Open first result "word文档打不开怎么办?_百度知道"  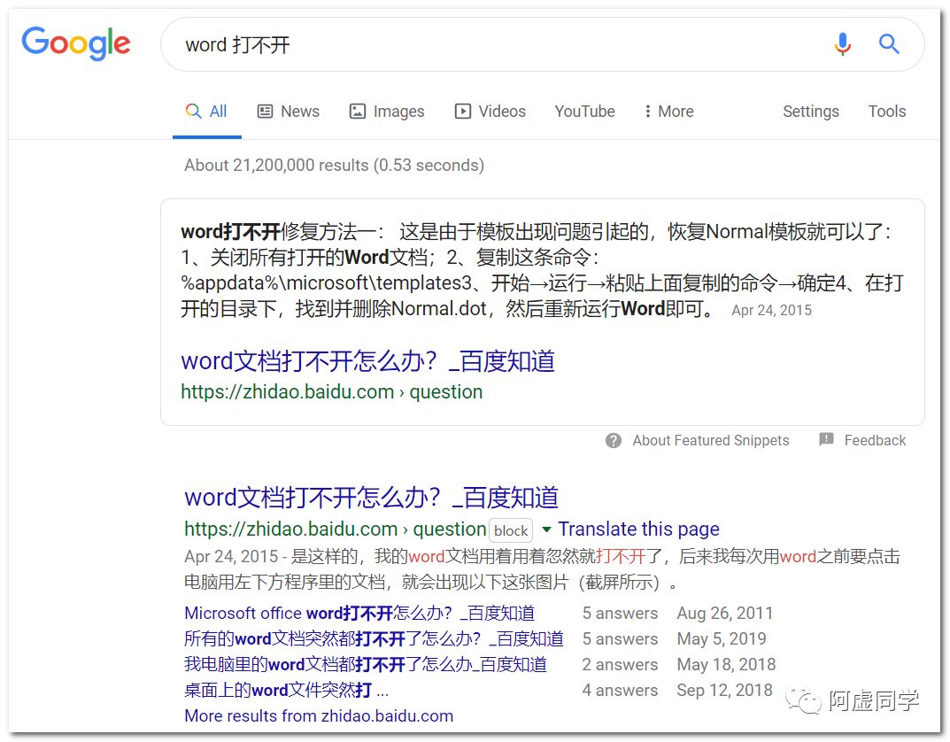(x=371, y=498)
